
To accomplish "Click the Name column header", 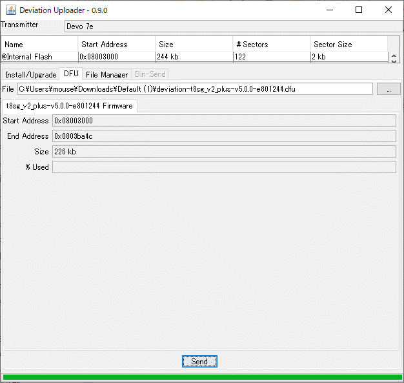I will click(x=39, y=44).
